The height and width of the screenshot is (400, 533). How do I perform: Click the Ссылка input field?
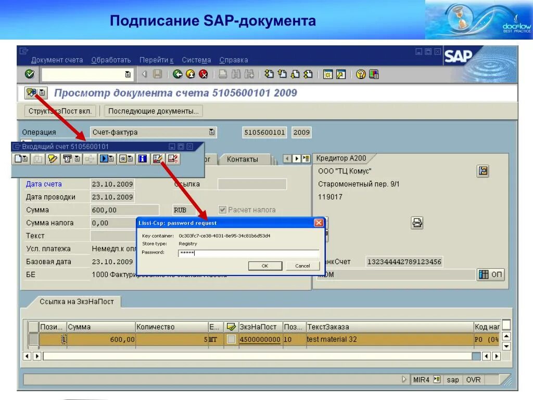click(252, 184)
